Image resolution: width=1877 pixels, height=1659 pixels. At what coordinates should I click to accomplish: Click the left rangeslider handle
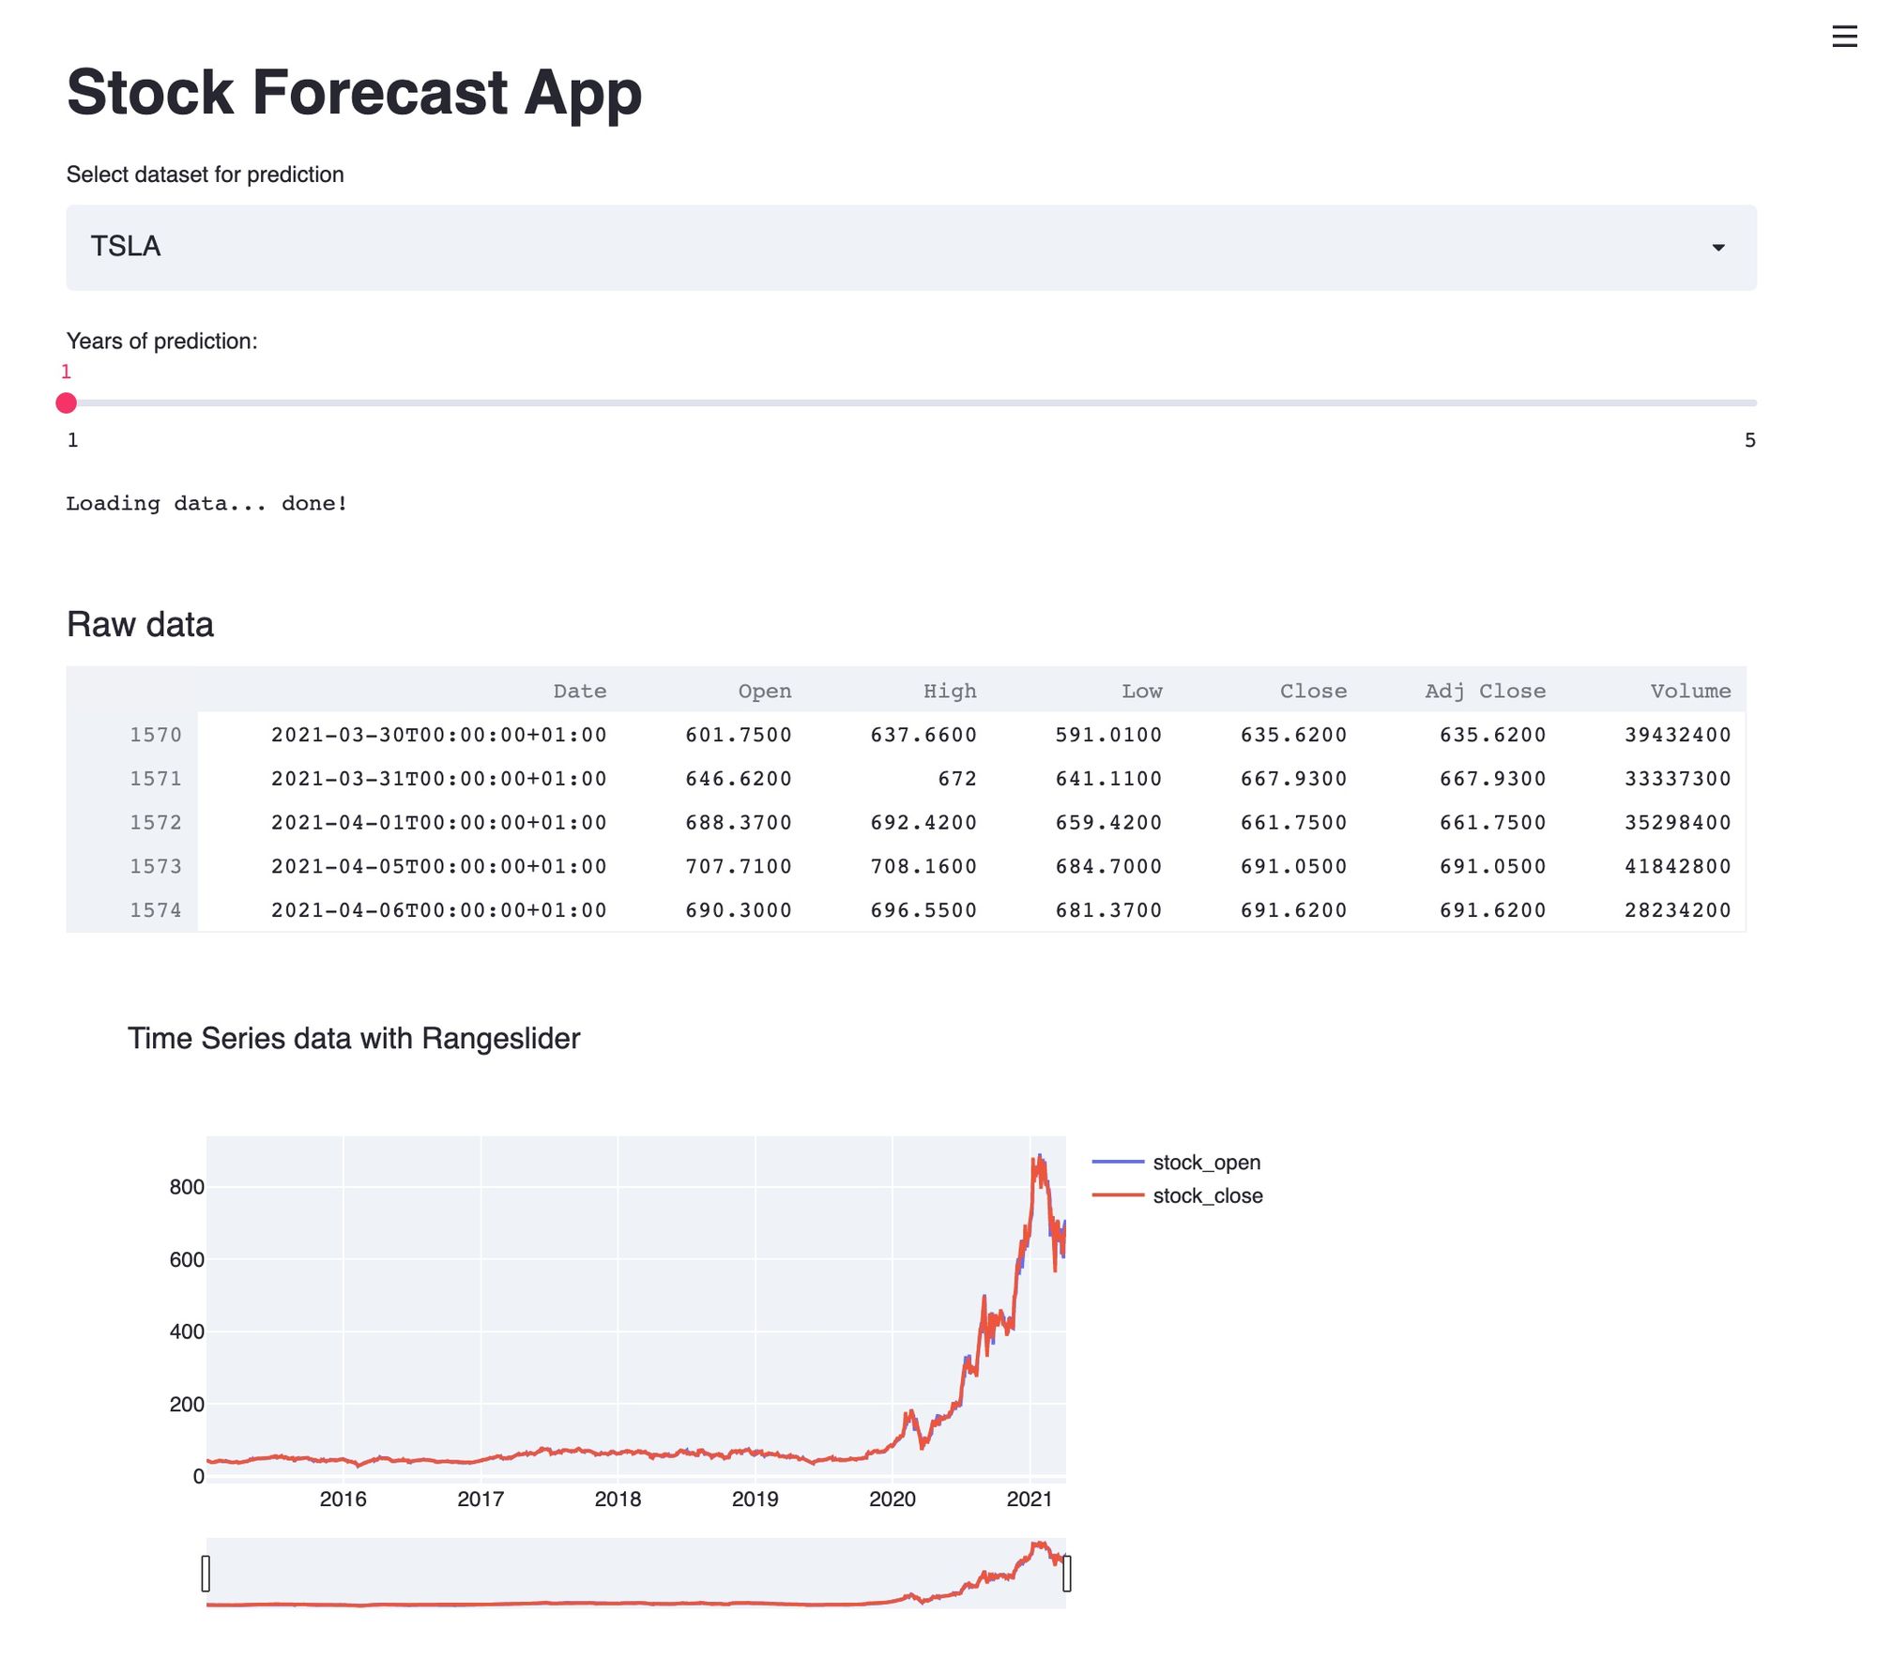206,1574
